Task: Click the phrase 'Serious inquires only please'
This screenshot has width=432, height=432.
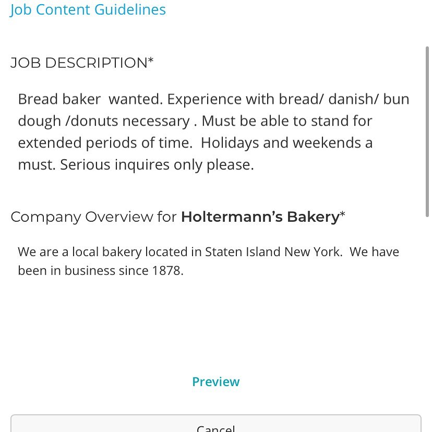Action: tap(157, 165)
